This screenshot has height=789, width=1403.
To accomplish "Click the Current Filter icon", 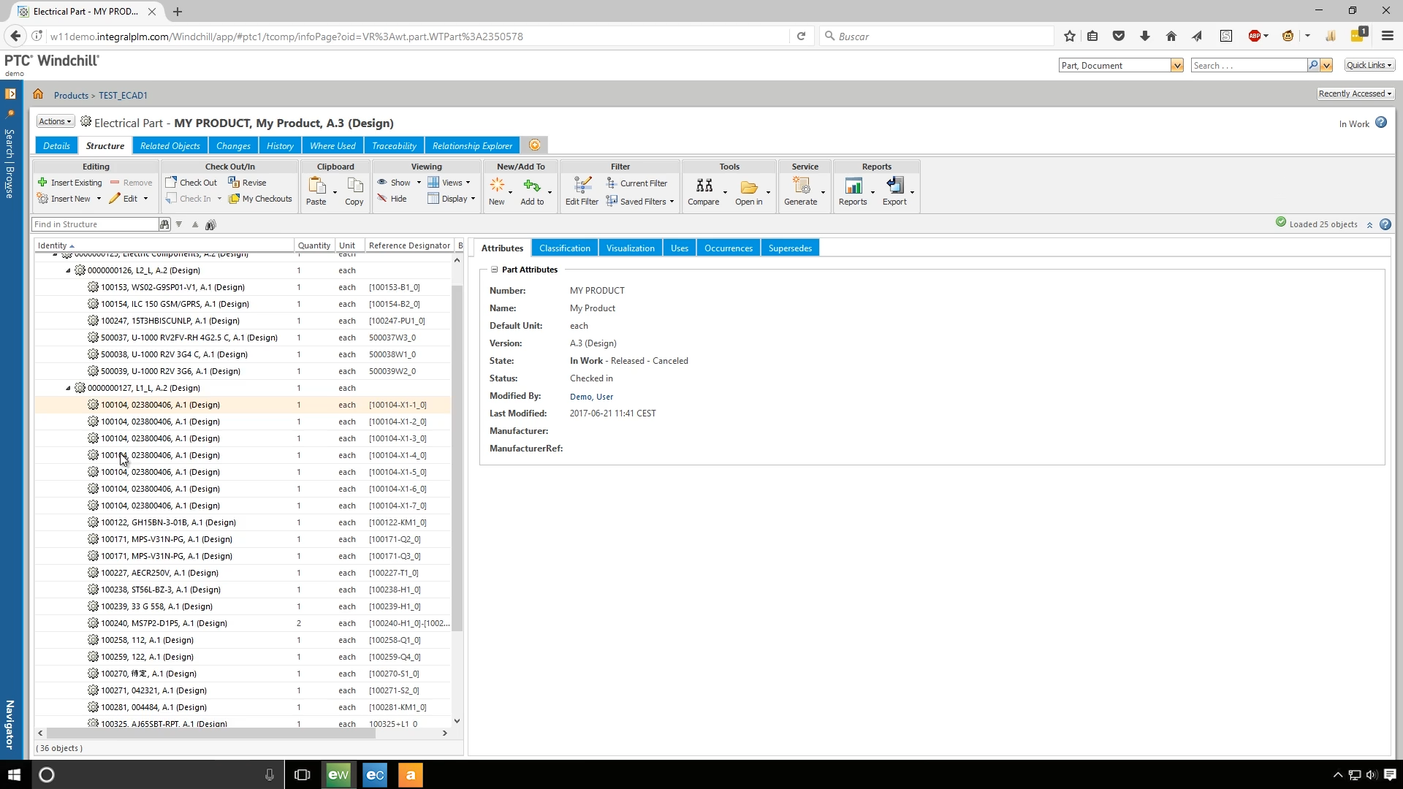I will (x=612, y=183).
